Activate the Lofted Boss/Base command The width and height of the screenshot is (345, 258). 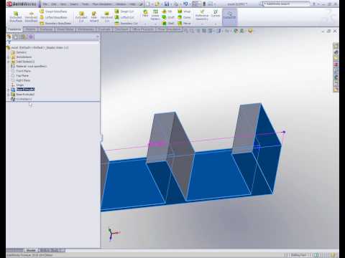53,17
